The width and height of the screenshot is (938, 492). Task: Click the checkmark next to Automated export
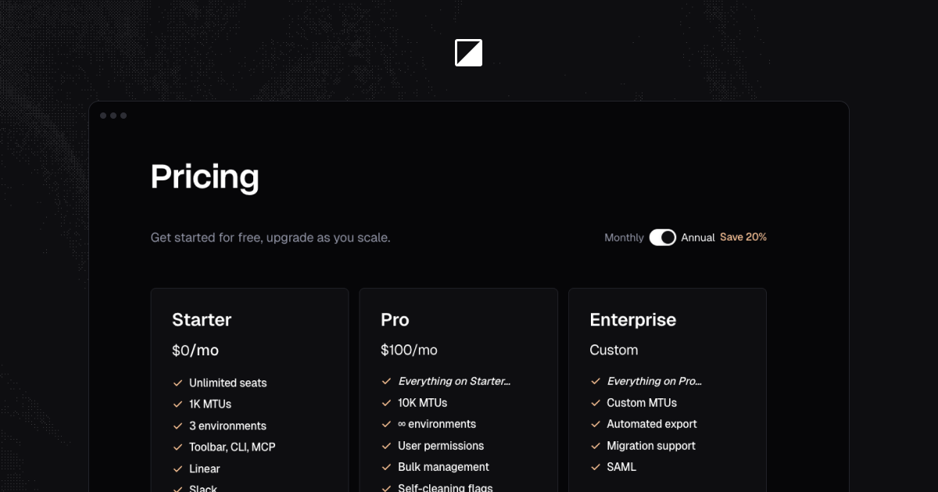595,424
